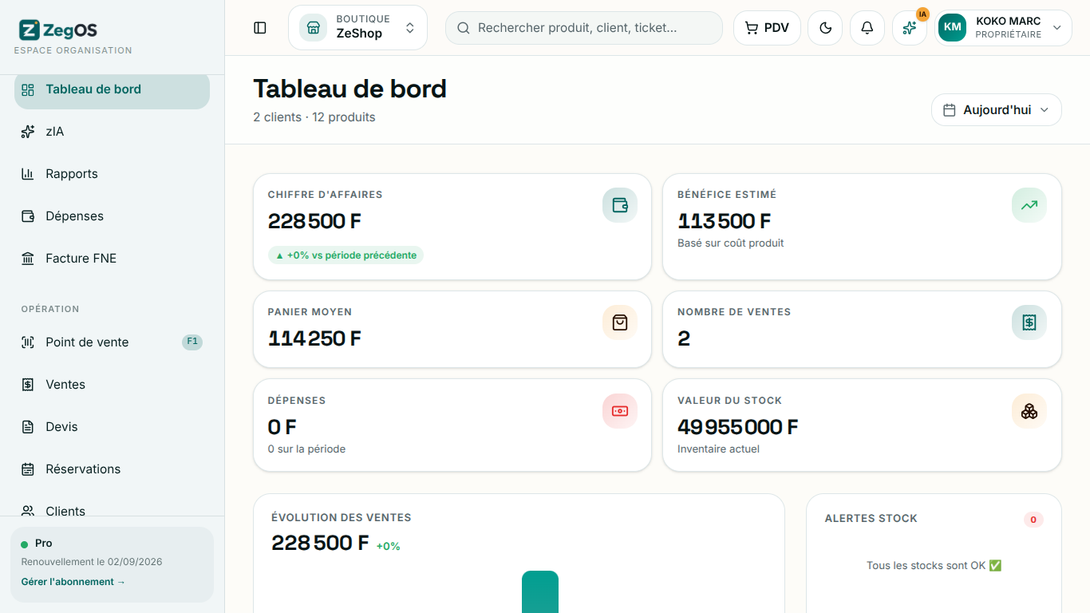Screen dimensions: 1090x613
Task: Click the 49 955 000 F stock value
Action: (x=738, y=427)
